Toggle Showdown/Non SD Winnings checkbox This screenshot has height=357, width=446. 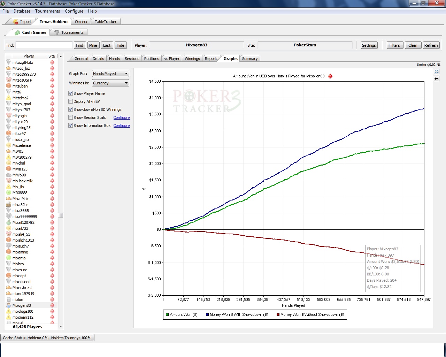click(71, 109)
